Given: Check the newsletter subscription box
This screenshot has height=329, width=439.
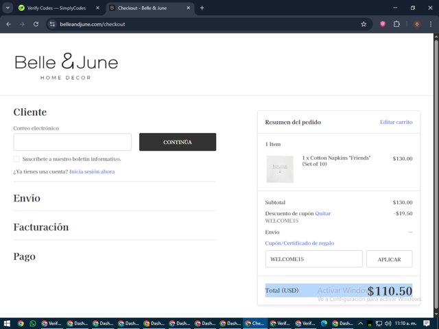Looking at the screenshot, I should [x=16, y=159].
